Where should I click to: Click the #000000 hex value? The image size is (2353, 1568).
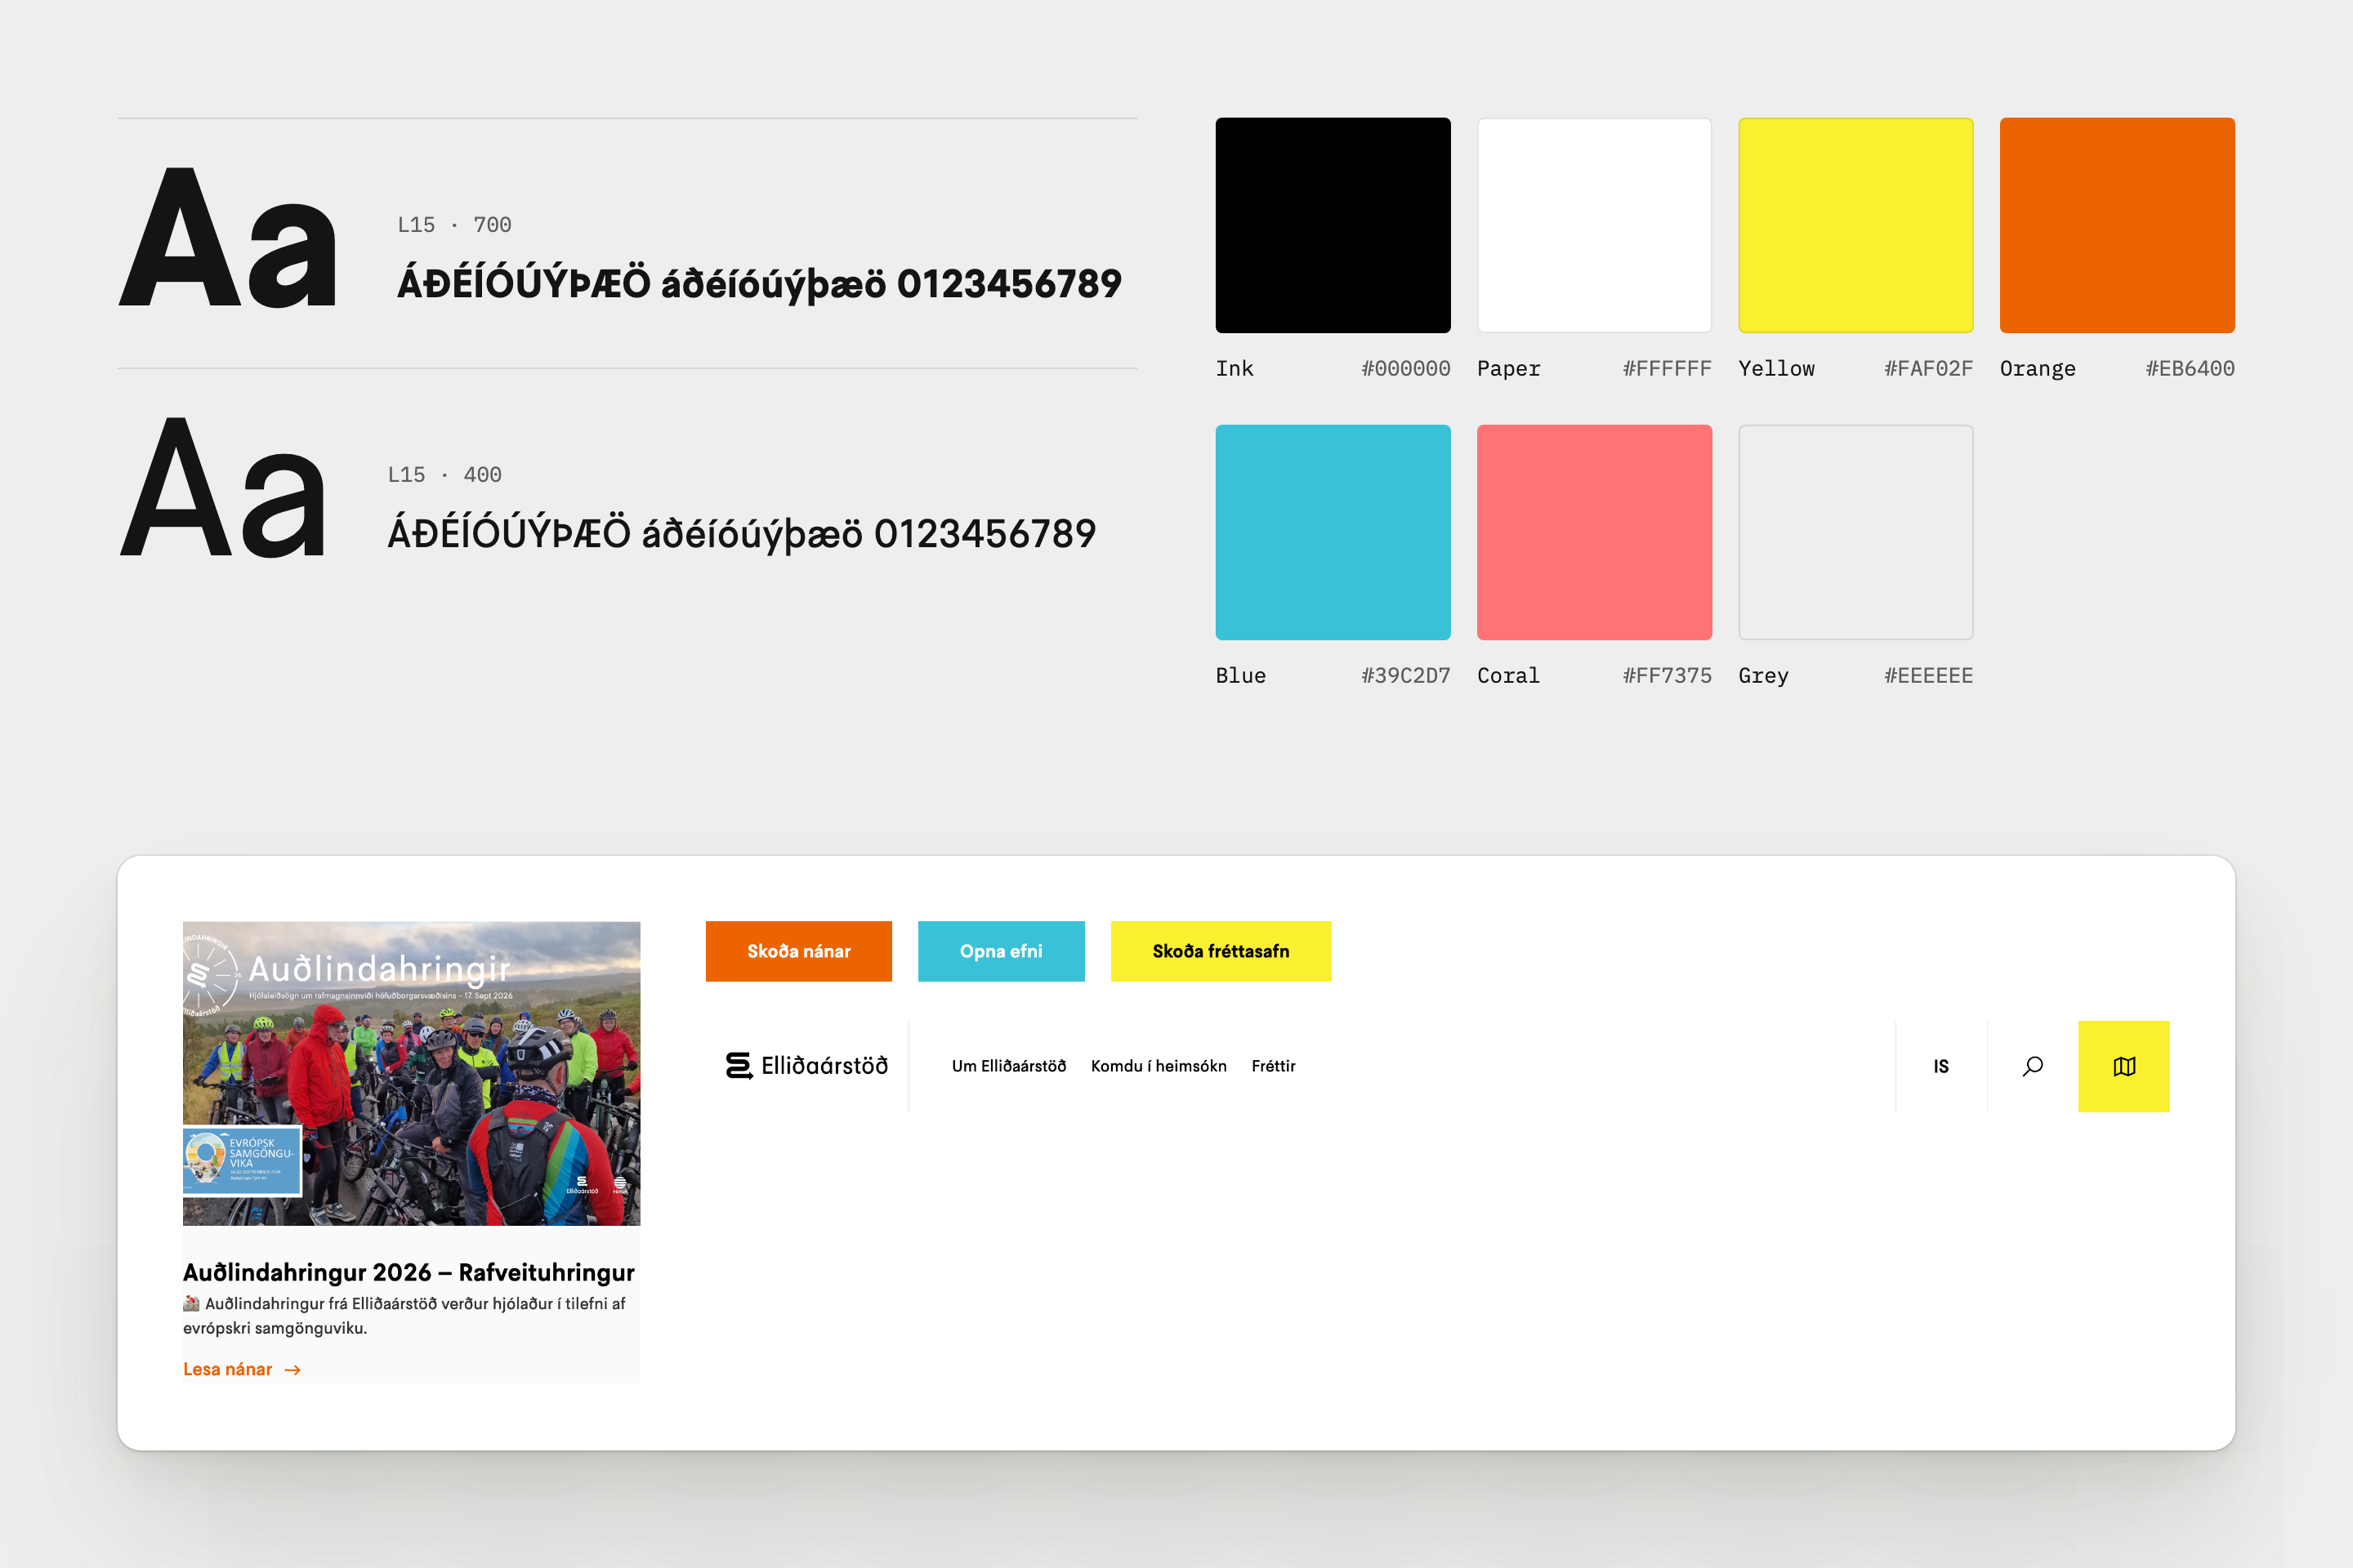tap(1405, 368)
